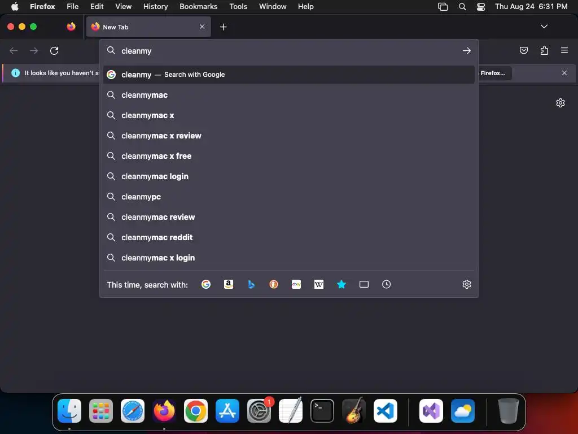Open the Firefox app menu in the menu bar
The height and width of the screenshot is (434, 578).
(42, 6)
